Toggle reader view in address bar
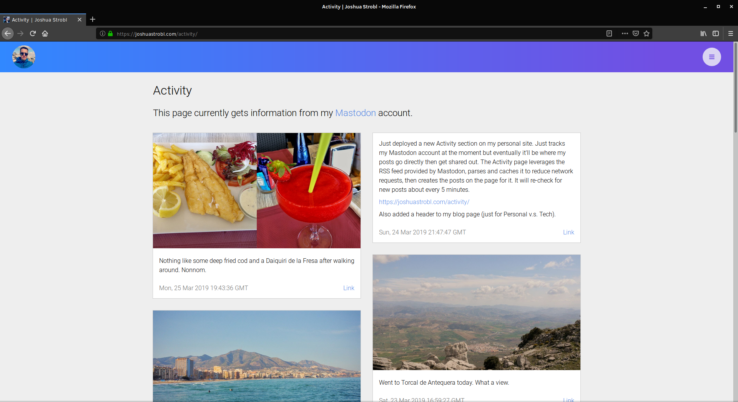The width and height of the screenshot is (738, 402). pyautogui.click(x=609, y=33)
